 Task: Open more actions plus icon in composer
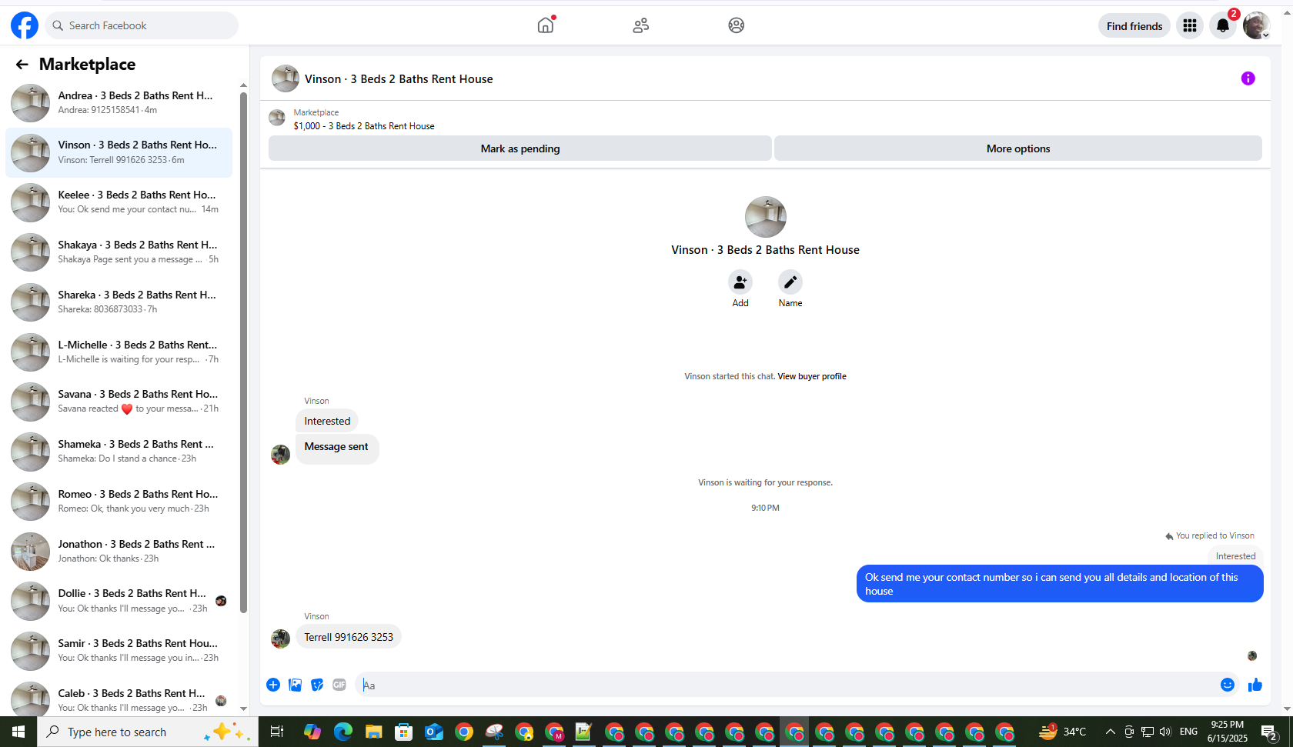[x=273, y=685]
